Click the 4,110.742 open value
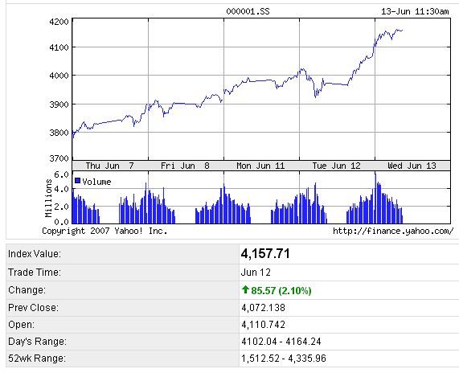Viewport: 459px width, 377px height. pos(263,325)
